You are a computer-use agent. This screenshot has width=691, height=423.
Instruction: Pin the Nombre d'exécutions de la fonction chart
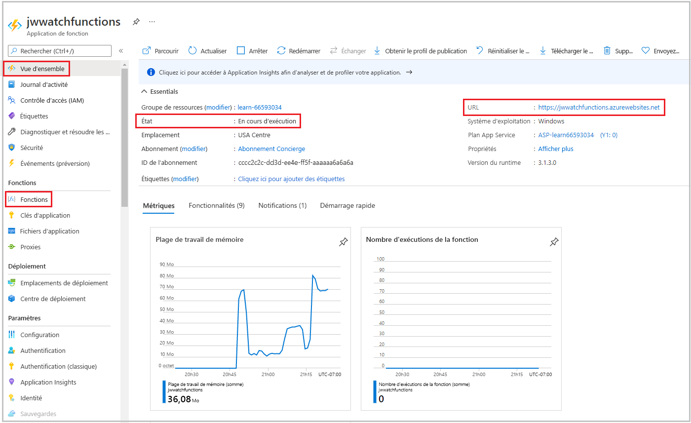[x=554, y=242]
